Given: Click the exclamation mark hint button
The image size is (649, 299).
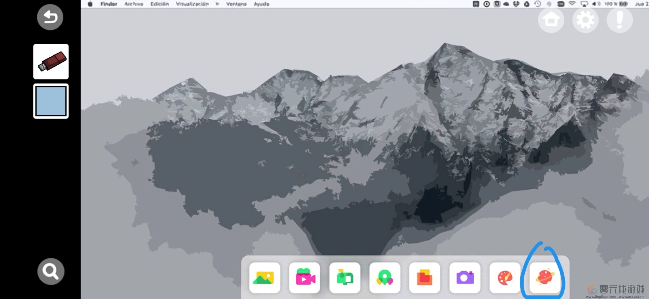Looking at the screenshot, I should click(620, 20).
